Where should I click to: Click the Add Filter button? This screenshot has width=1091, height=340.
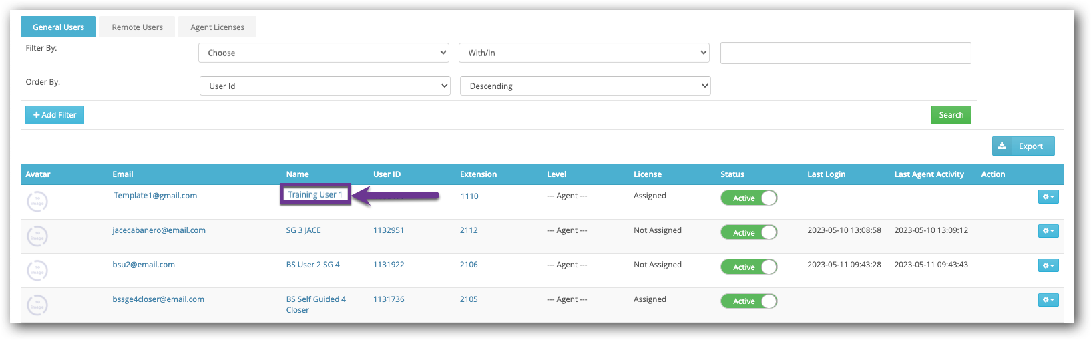click(x=55, y=115)
